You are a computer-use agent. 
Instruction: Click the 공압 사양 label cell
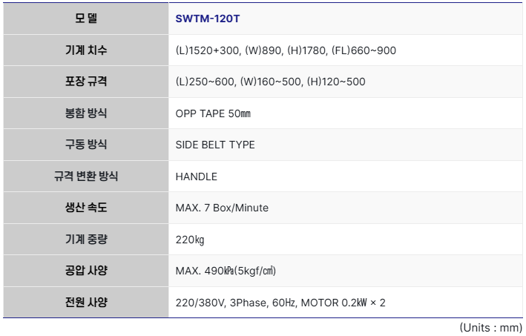click(86, 271)
